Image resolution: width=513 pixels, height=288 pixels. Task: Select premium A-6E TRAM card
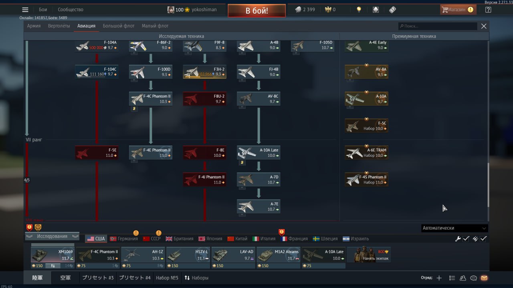pyautogui.click(x=367, y=153)
